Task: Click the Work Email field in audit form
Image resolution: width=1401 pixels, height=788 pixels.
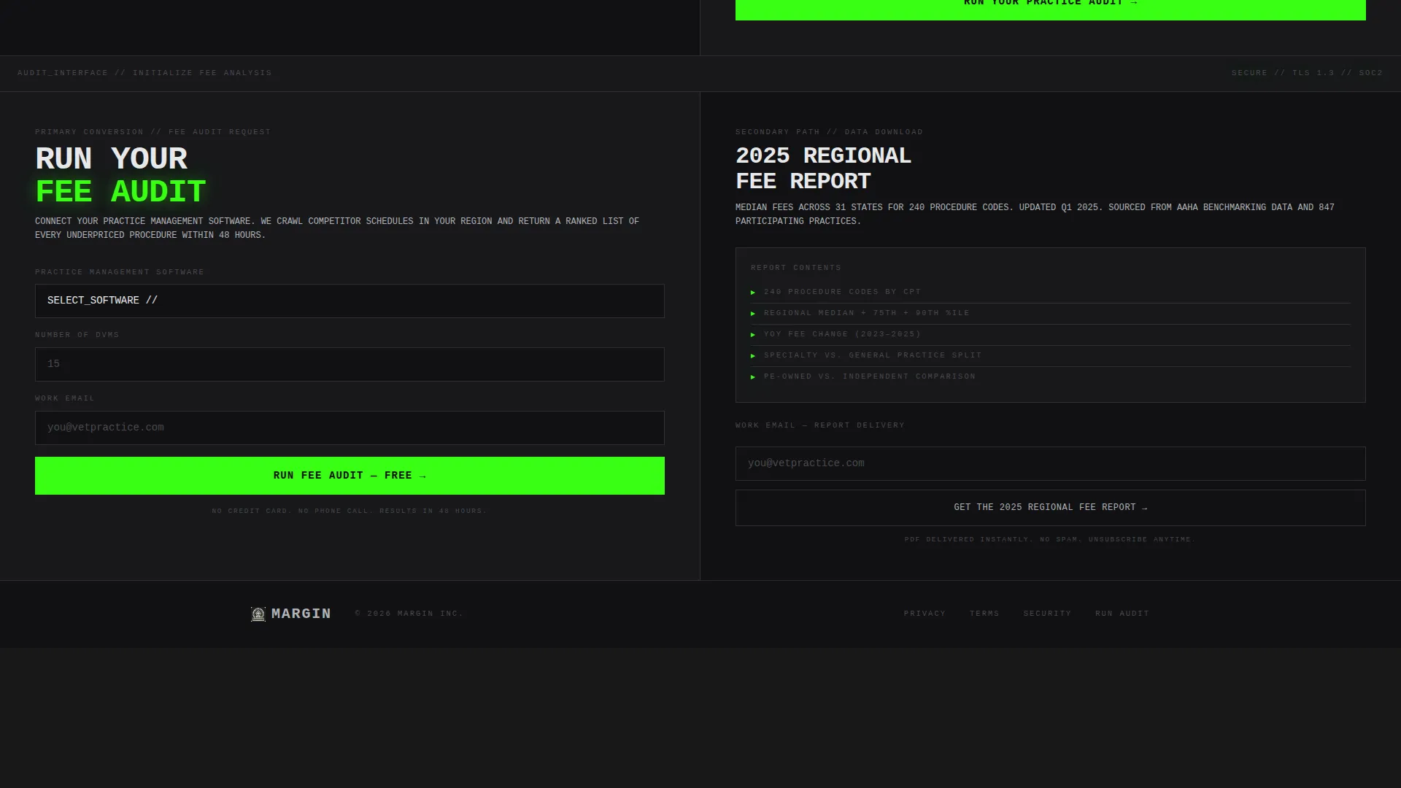Action: [350, 428]
